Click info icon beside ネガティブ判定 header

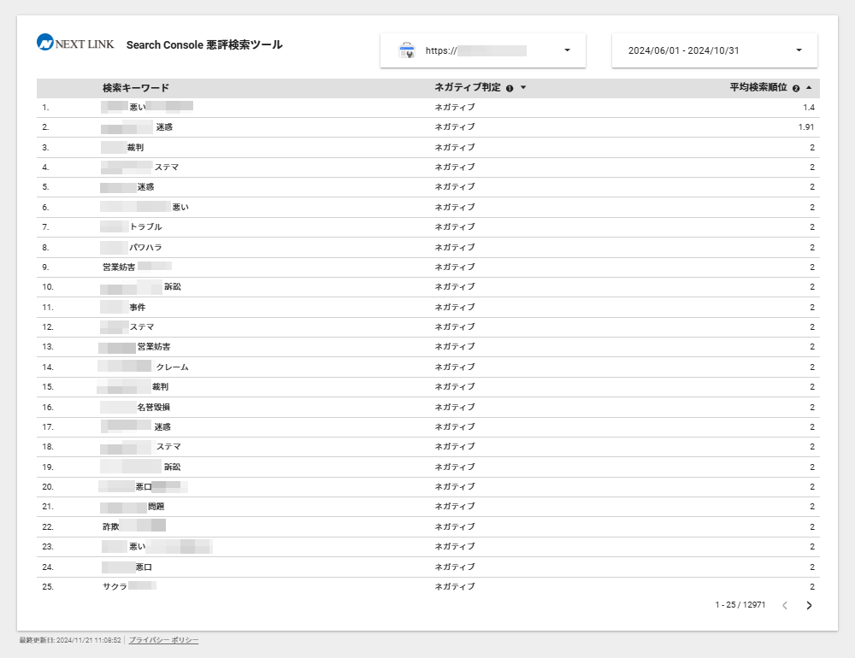click(x=510, y=88)
